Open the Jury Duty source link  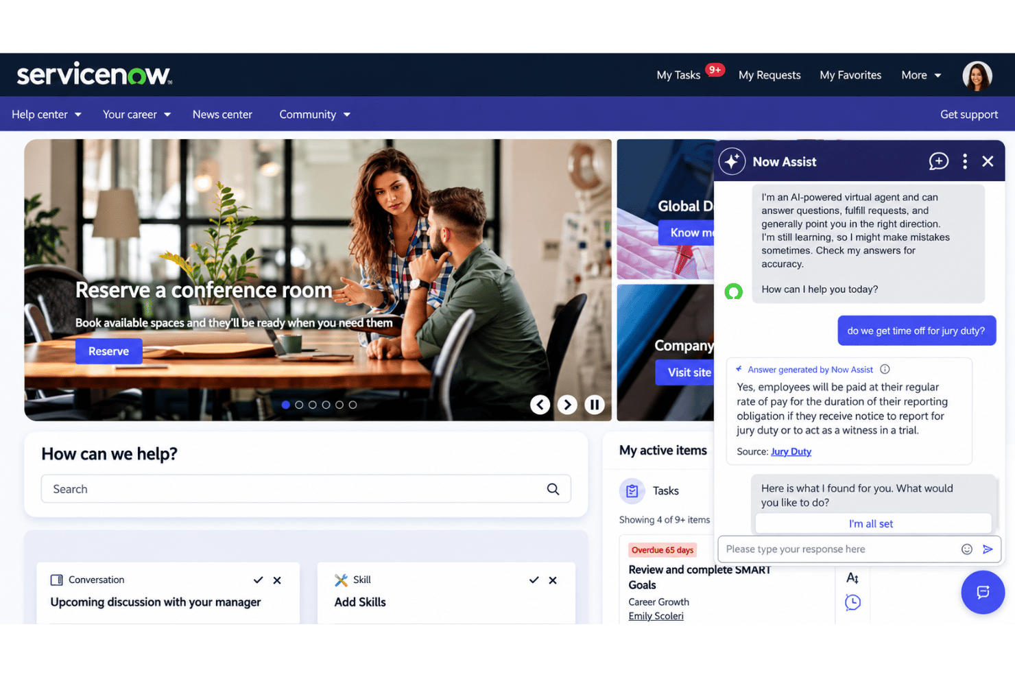pos(791,451)
